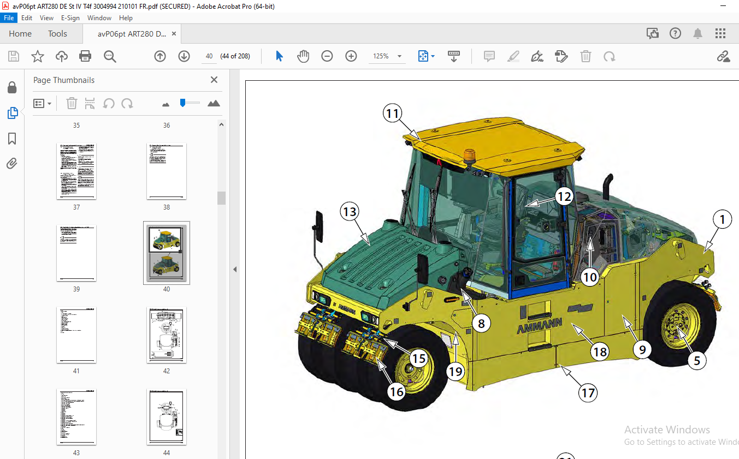Click the stamp tool icon

(x=561, y=56)
